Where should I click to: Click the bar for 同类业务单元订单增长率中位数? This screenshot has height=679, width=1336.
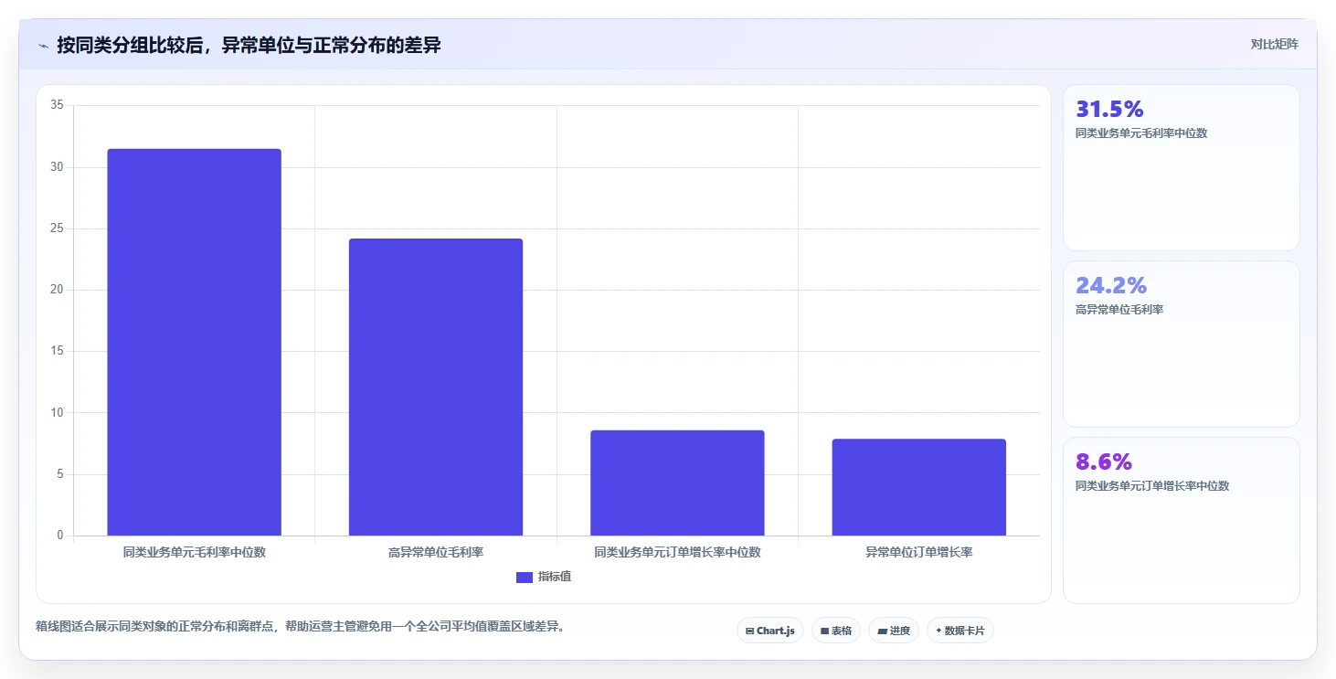[677, 483]
